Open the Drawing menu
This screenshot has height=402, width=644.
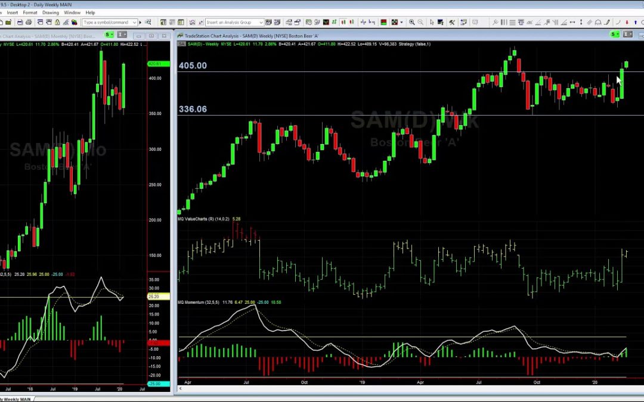(x=51, y=13)
